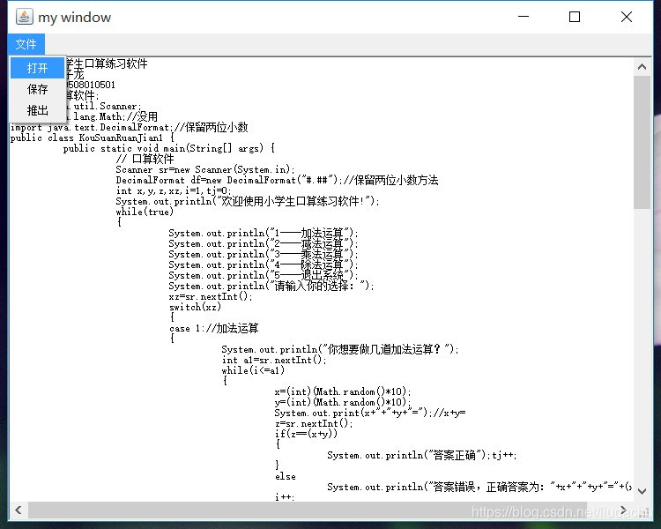The height and width of the screenshot is (529, 661).
Task: Click the 'while(true)' line
Action: click(x=145, y=212)
